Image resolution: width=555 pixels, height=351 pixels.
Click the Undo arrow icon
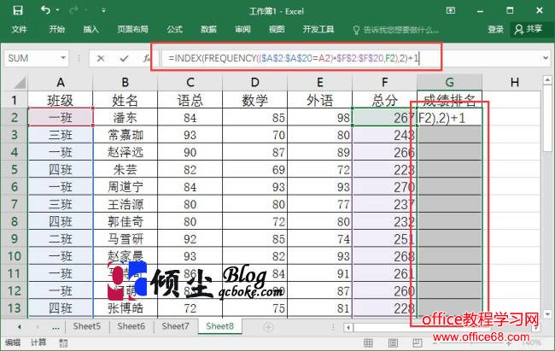[x=45, y=10]
